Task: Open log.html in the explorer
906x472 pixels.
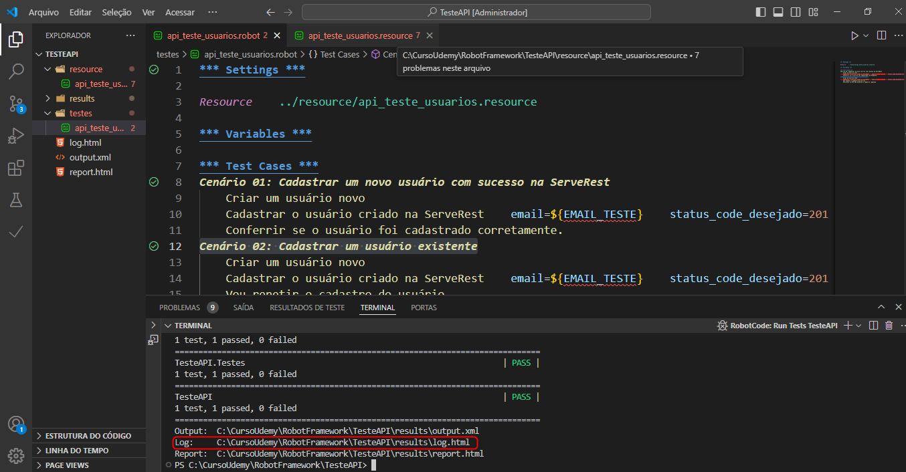Action: click(x=89, y=142)
